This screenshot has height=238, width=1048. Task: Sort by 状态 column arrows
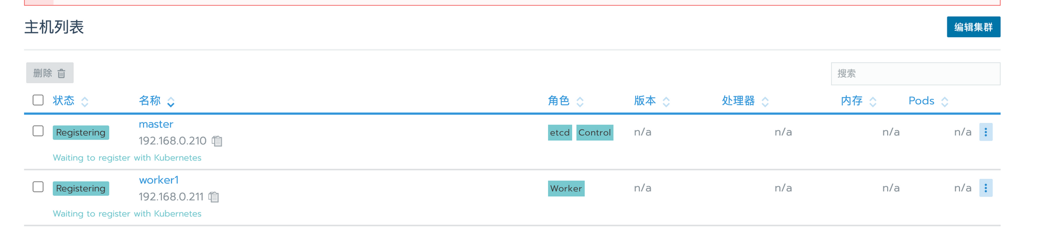[x=84, y=101]
